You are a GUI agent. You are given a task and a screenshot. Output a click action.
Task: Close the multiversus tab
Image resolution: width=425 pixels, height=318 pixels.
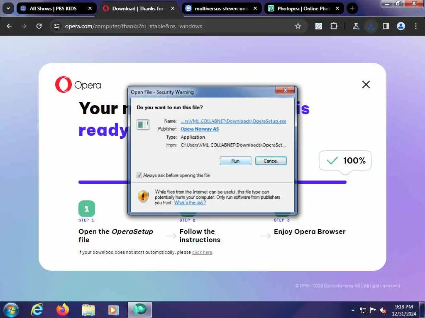click(x=255, y=8)
